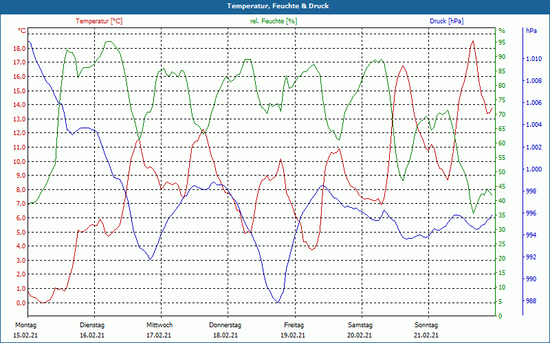Click temperature axis value 15,0
550x343 pixels.
pyautogui.click(x=19, y=91)
